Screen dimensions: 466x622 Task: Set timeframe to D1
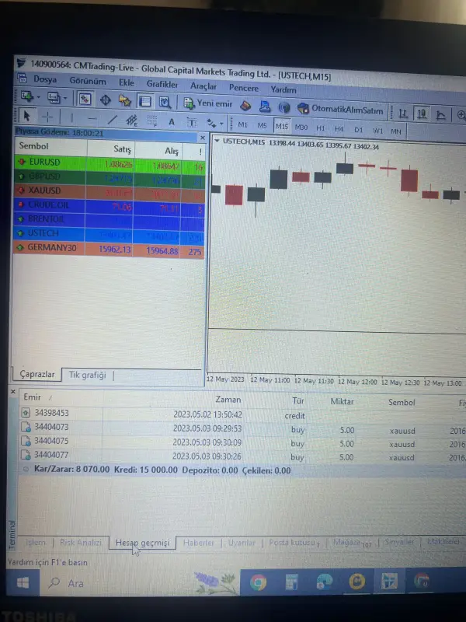point(358,129)
